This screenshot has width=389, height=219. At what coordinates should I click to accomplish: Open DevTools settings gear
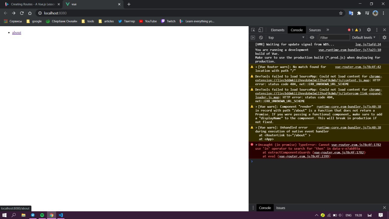369,30
